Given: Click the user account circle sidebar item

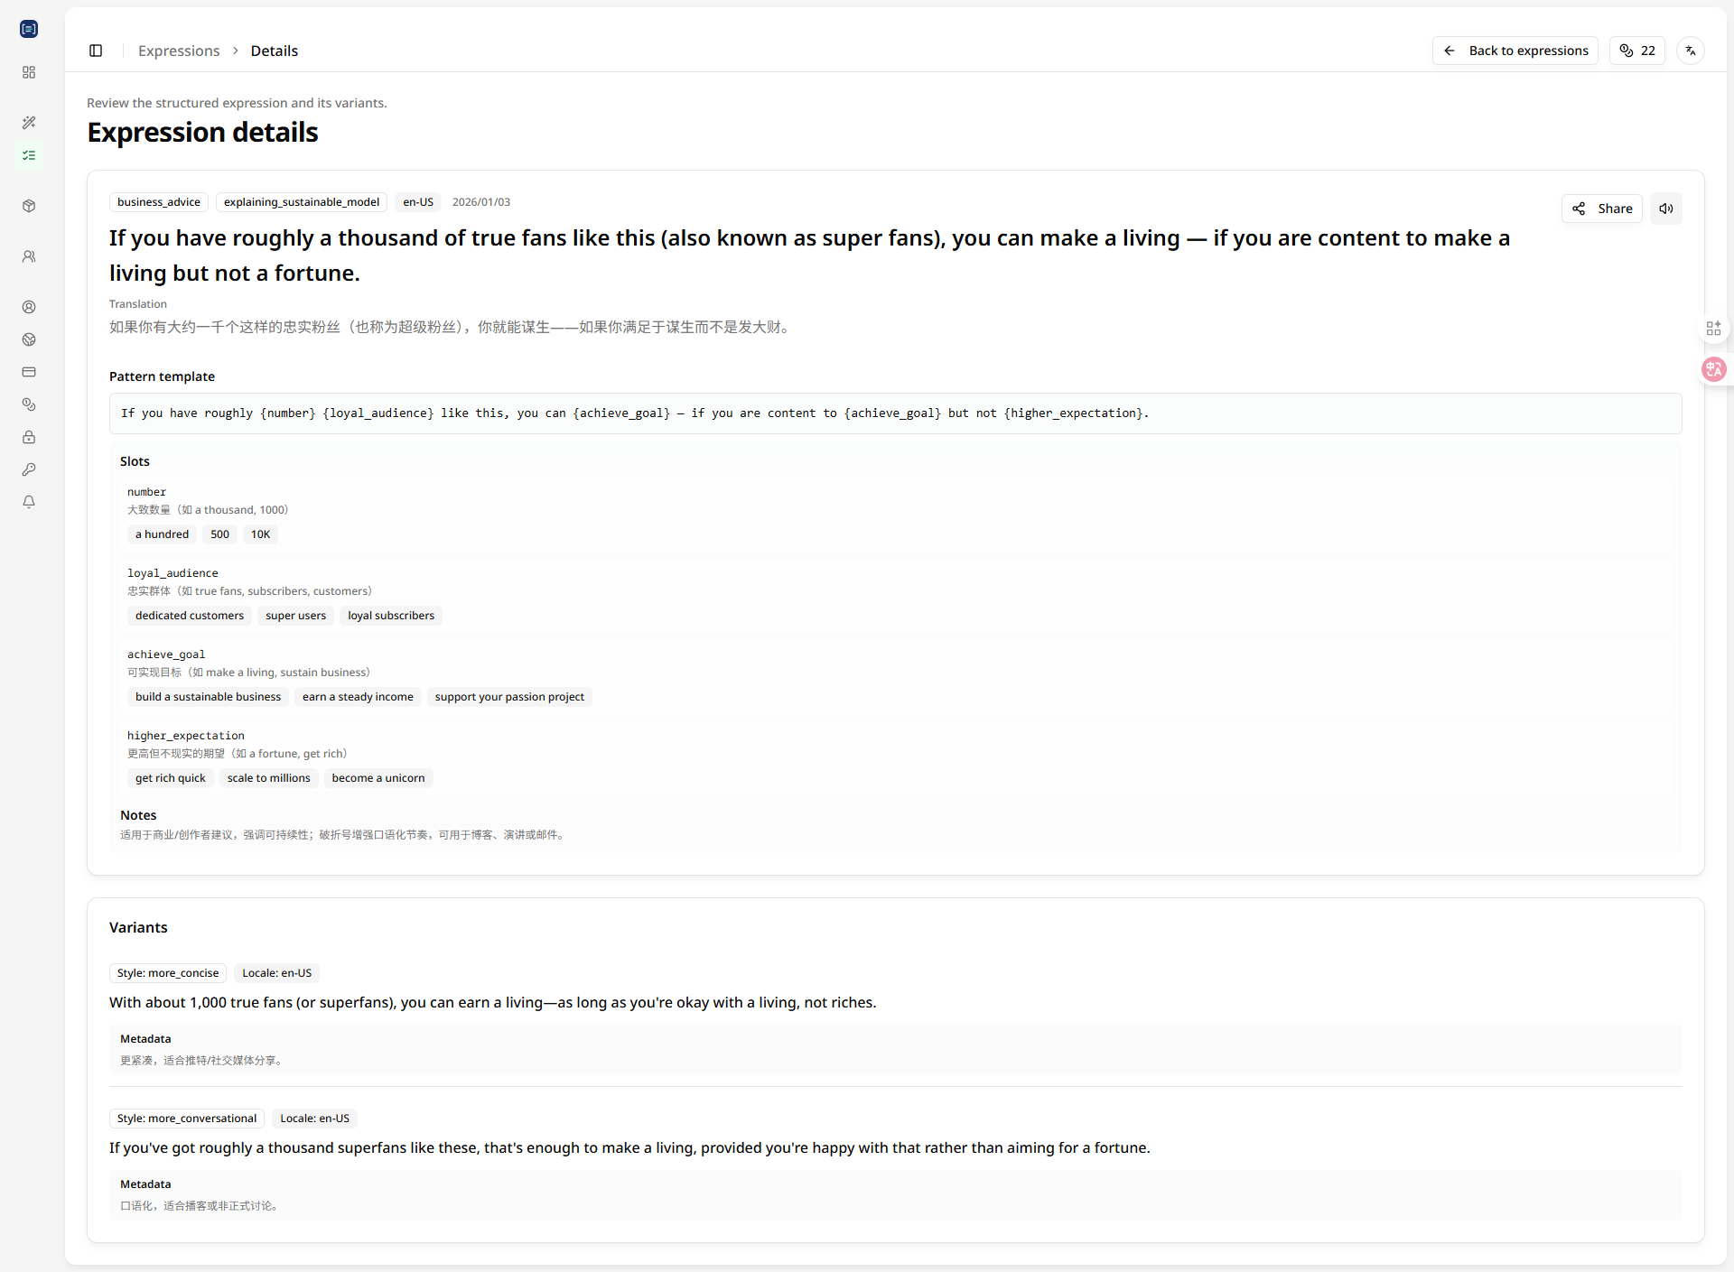Looking at the screenshot, I should 29,307.
